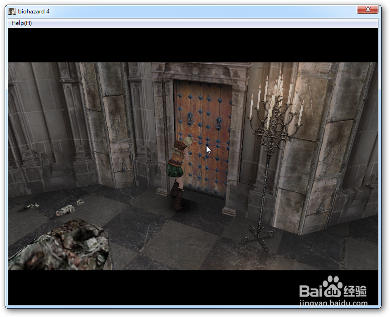Close the biohazard 4 window
390x317 pixels.
[368, 9]
